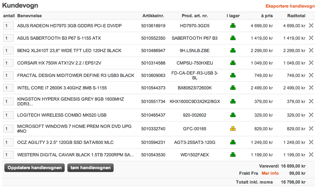Click the Radtotal column header

pyautogui.click(x=296, y=16)
